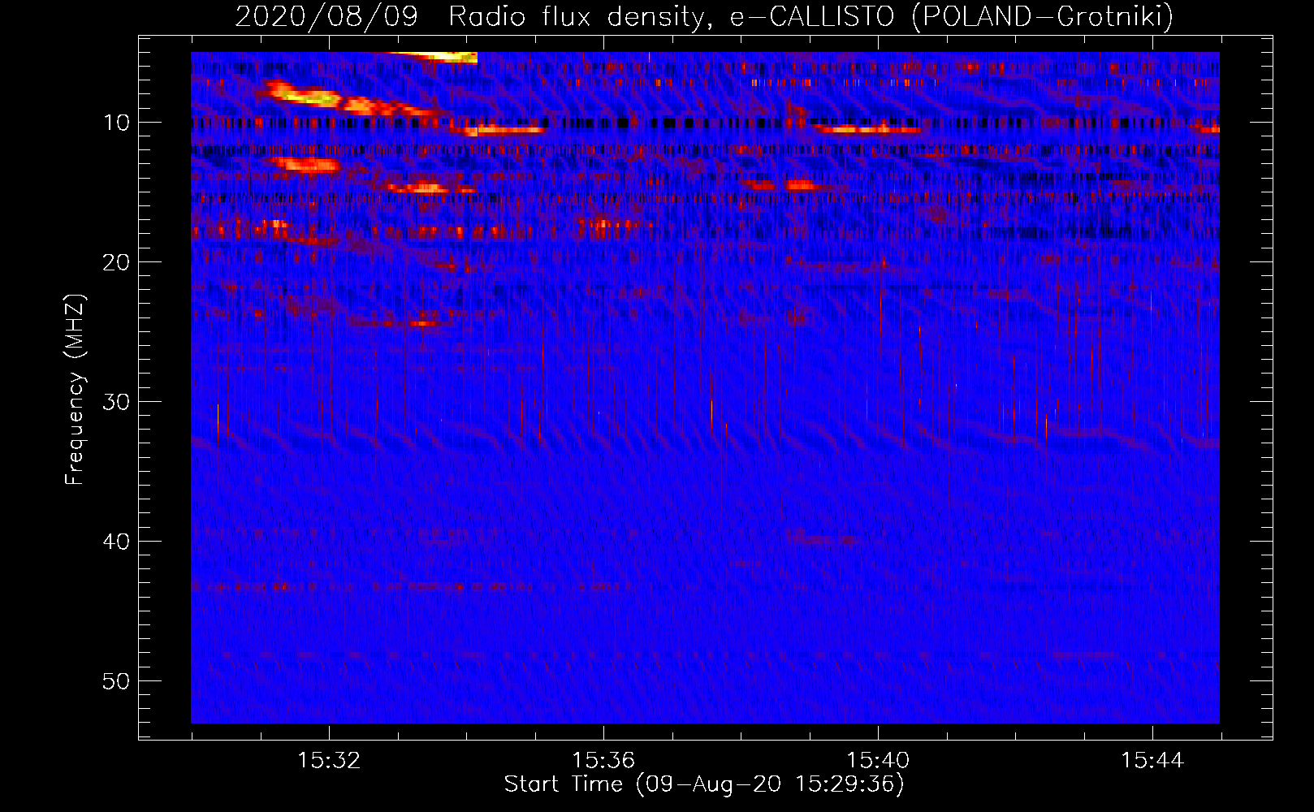Click the 15:36 time tick label

[x=603, y=761]
